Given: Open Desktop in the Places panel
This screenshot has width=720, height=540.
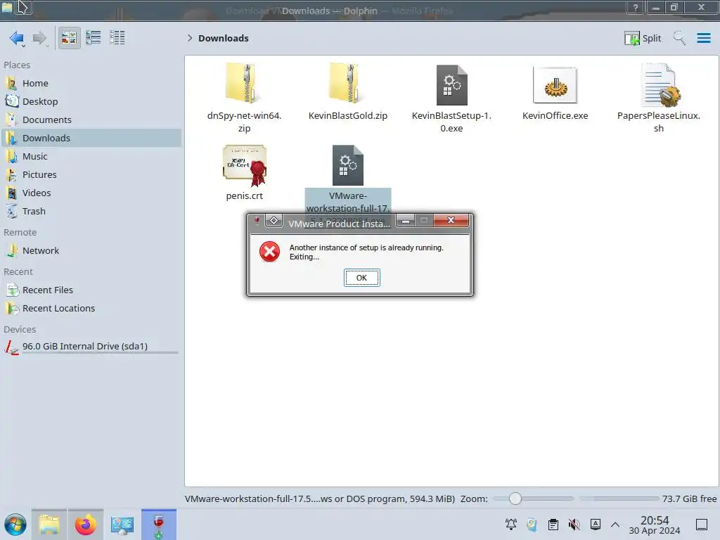Looking at the screenshot, I should (x=91, y=101).
